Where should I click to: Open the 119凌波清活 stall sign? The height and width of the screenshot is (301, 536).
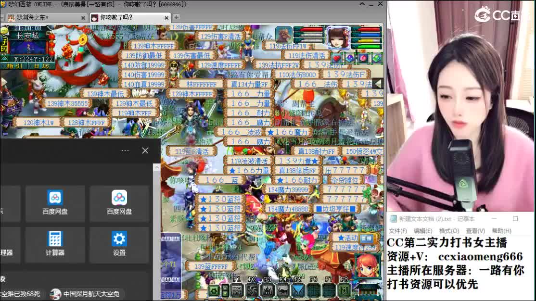click(249, 161)
